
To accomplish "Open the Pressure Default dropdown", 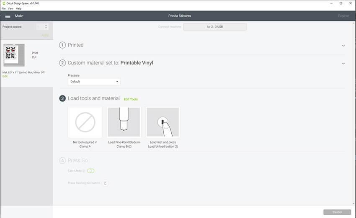I will pos(94,82).
